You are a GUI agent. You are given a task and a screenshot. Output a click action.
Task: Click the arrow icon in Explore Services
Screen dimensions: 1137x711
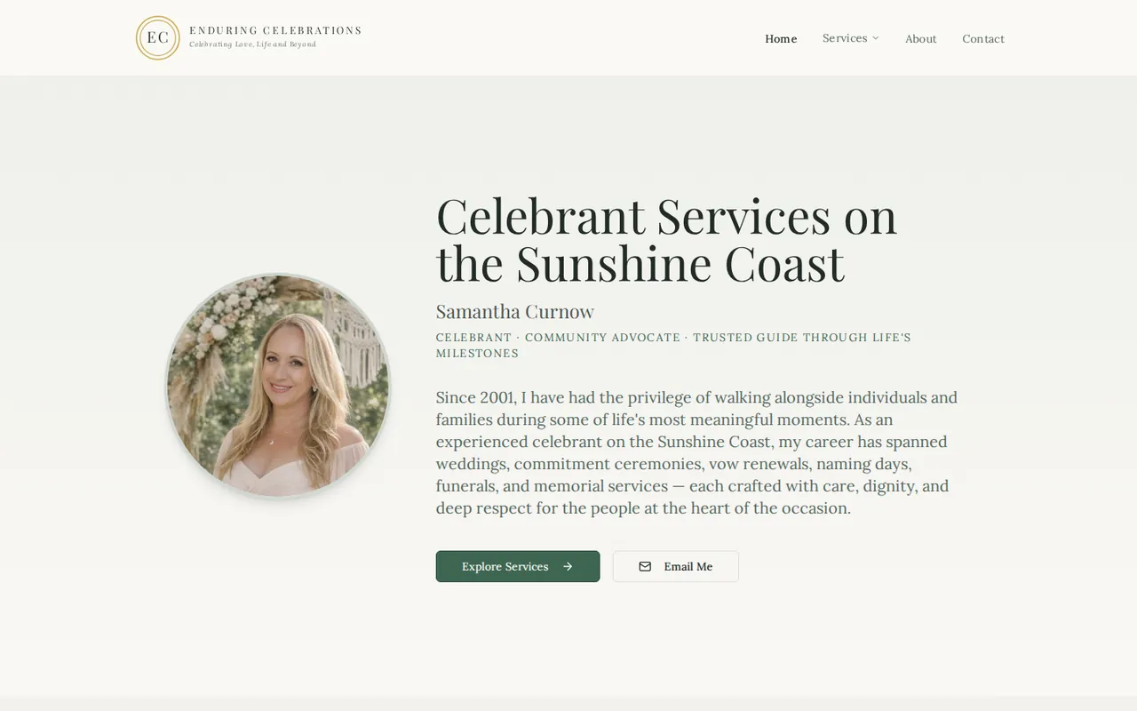[568, 567]
